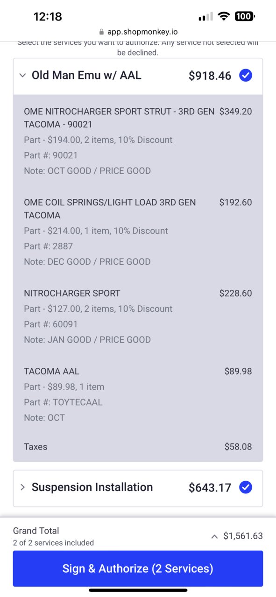Tap the cellular signal bars icon
This screenshot has height=597, width=276.
click(x=205, y=17)
